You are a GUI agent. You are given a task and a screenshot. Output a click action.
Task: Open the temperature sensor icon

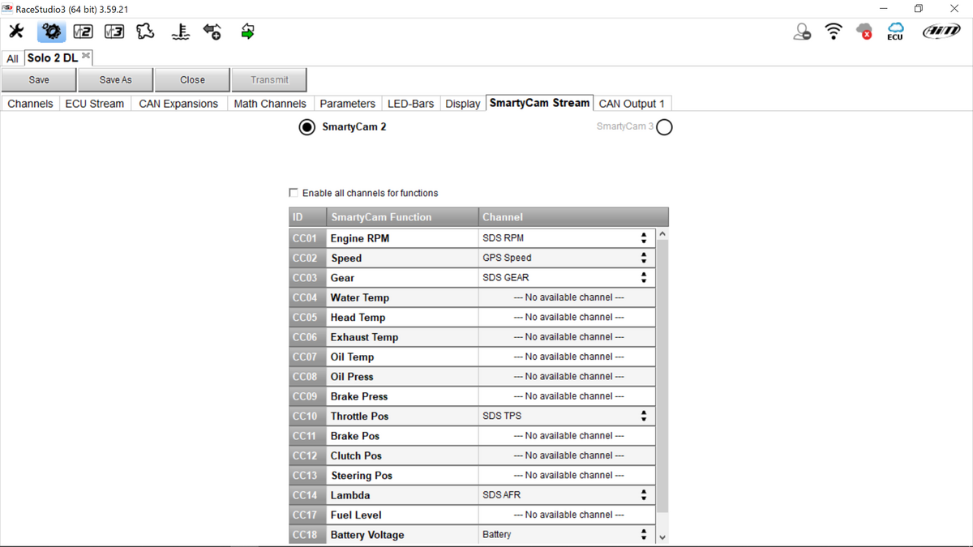click(181, 32)
